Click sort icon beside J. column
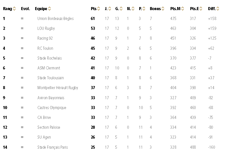This screenshot has width=225, height=157. (x=110, y=9)
